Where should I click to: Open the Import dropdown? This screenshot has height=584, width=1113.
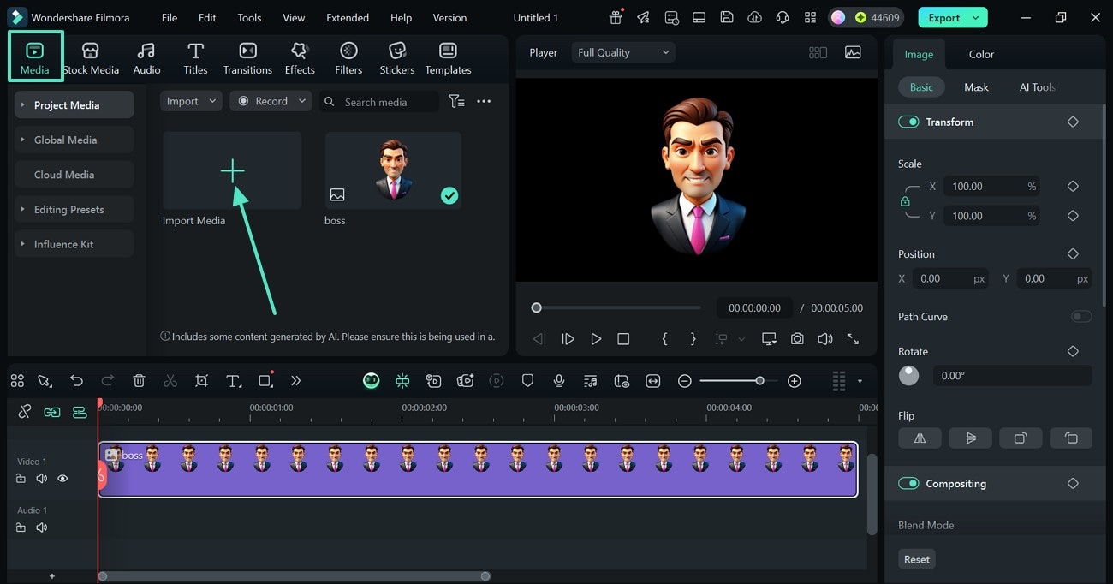(191, 101)
